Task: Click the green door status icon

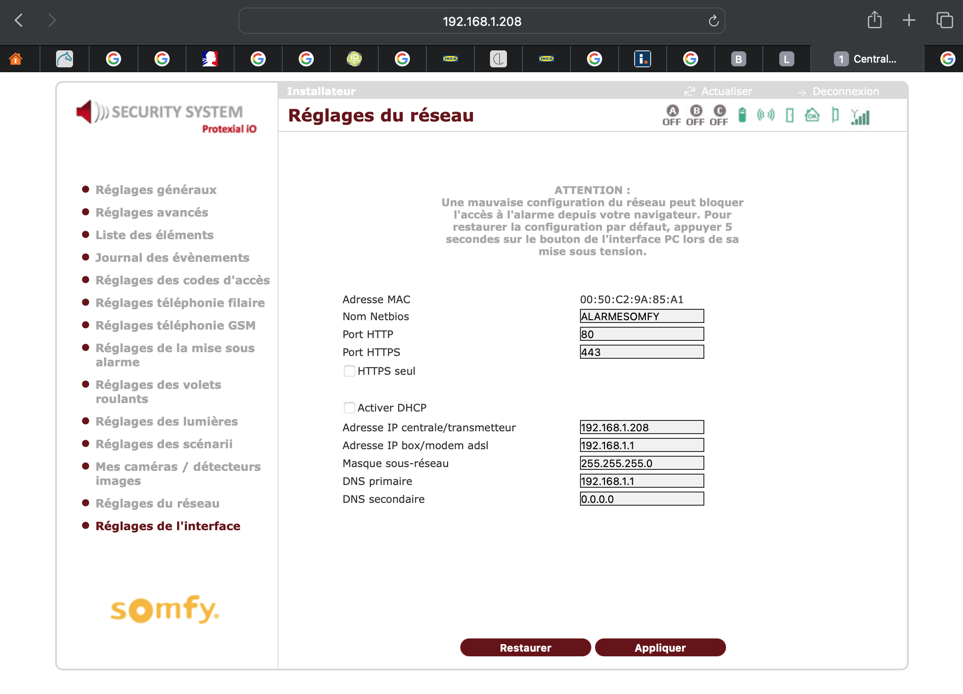Action: pyautogui.click(x=790, y=115)
